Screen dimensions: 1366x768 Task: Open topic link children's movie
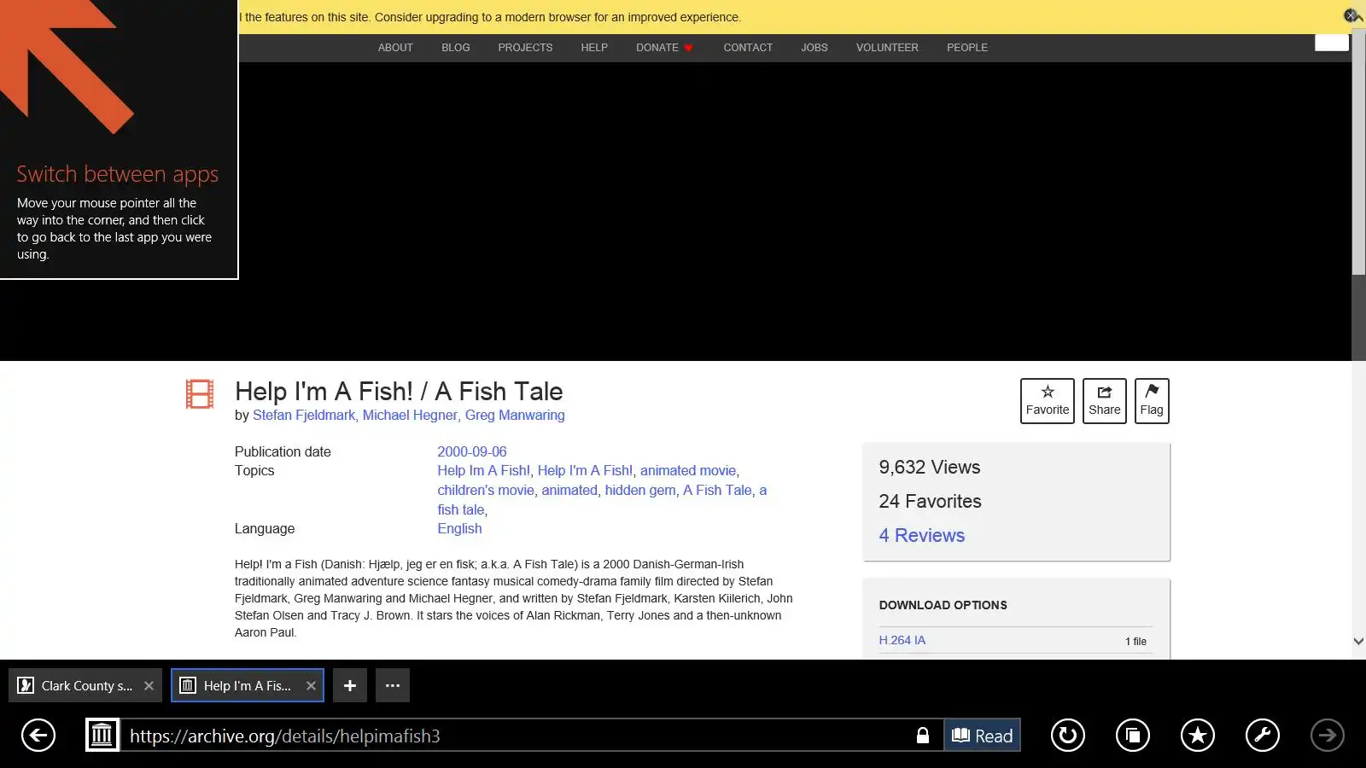click(486, 490)
